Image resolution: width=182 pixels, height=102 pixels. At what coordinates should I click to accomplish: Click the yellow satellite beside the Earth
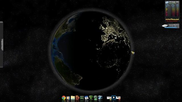pos(133,53)
